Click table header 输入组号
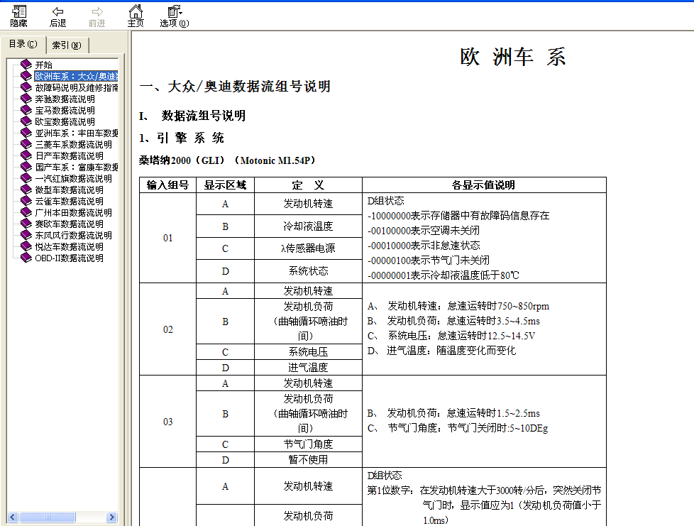 pos(167,185)
